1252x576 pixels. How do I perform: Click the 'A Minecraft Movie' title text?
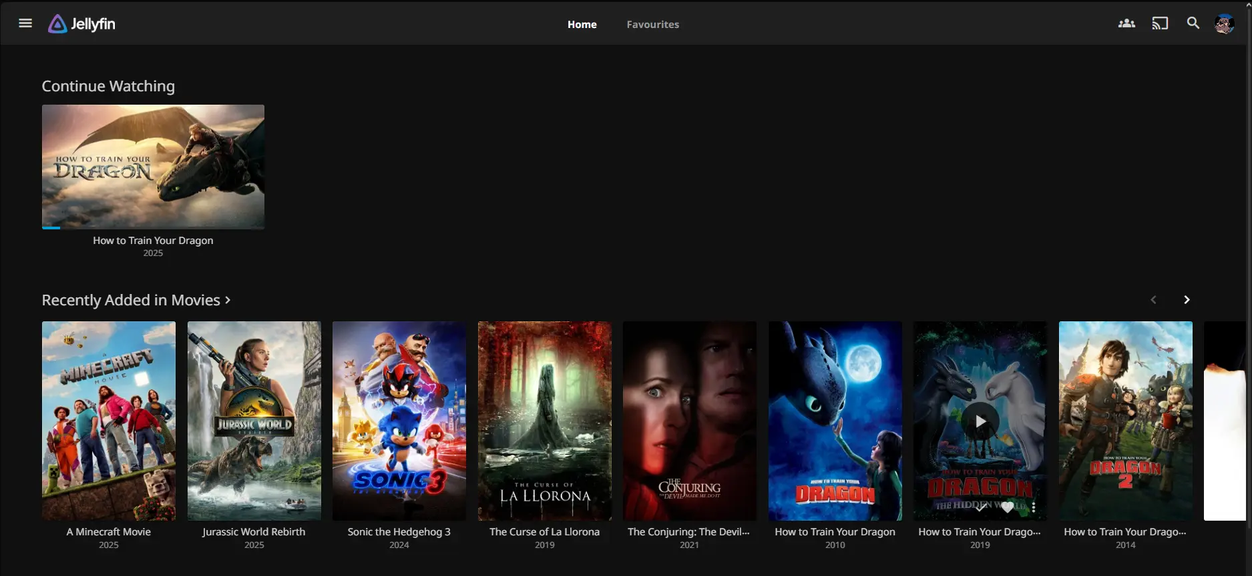109,532
